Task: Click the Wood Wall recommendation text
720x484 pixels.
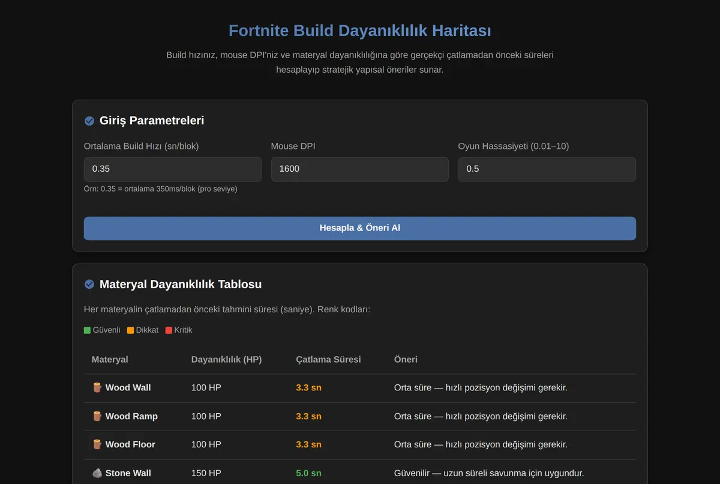Action: point(481,387)
